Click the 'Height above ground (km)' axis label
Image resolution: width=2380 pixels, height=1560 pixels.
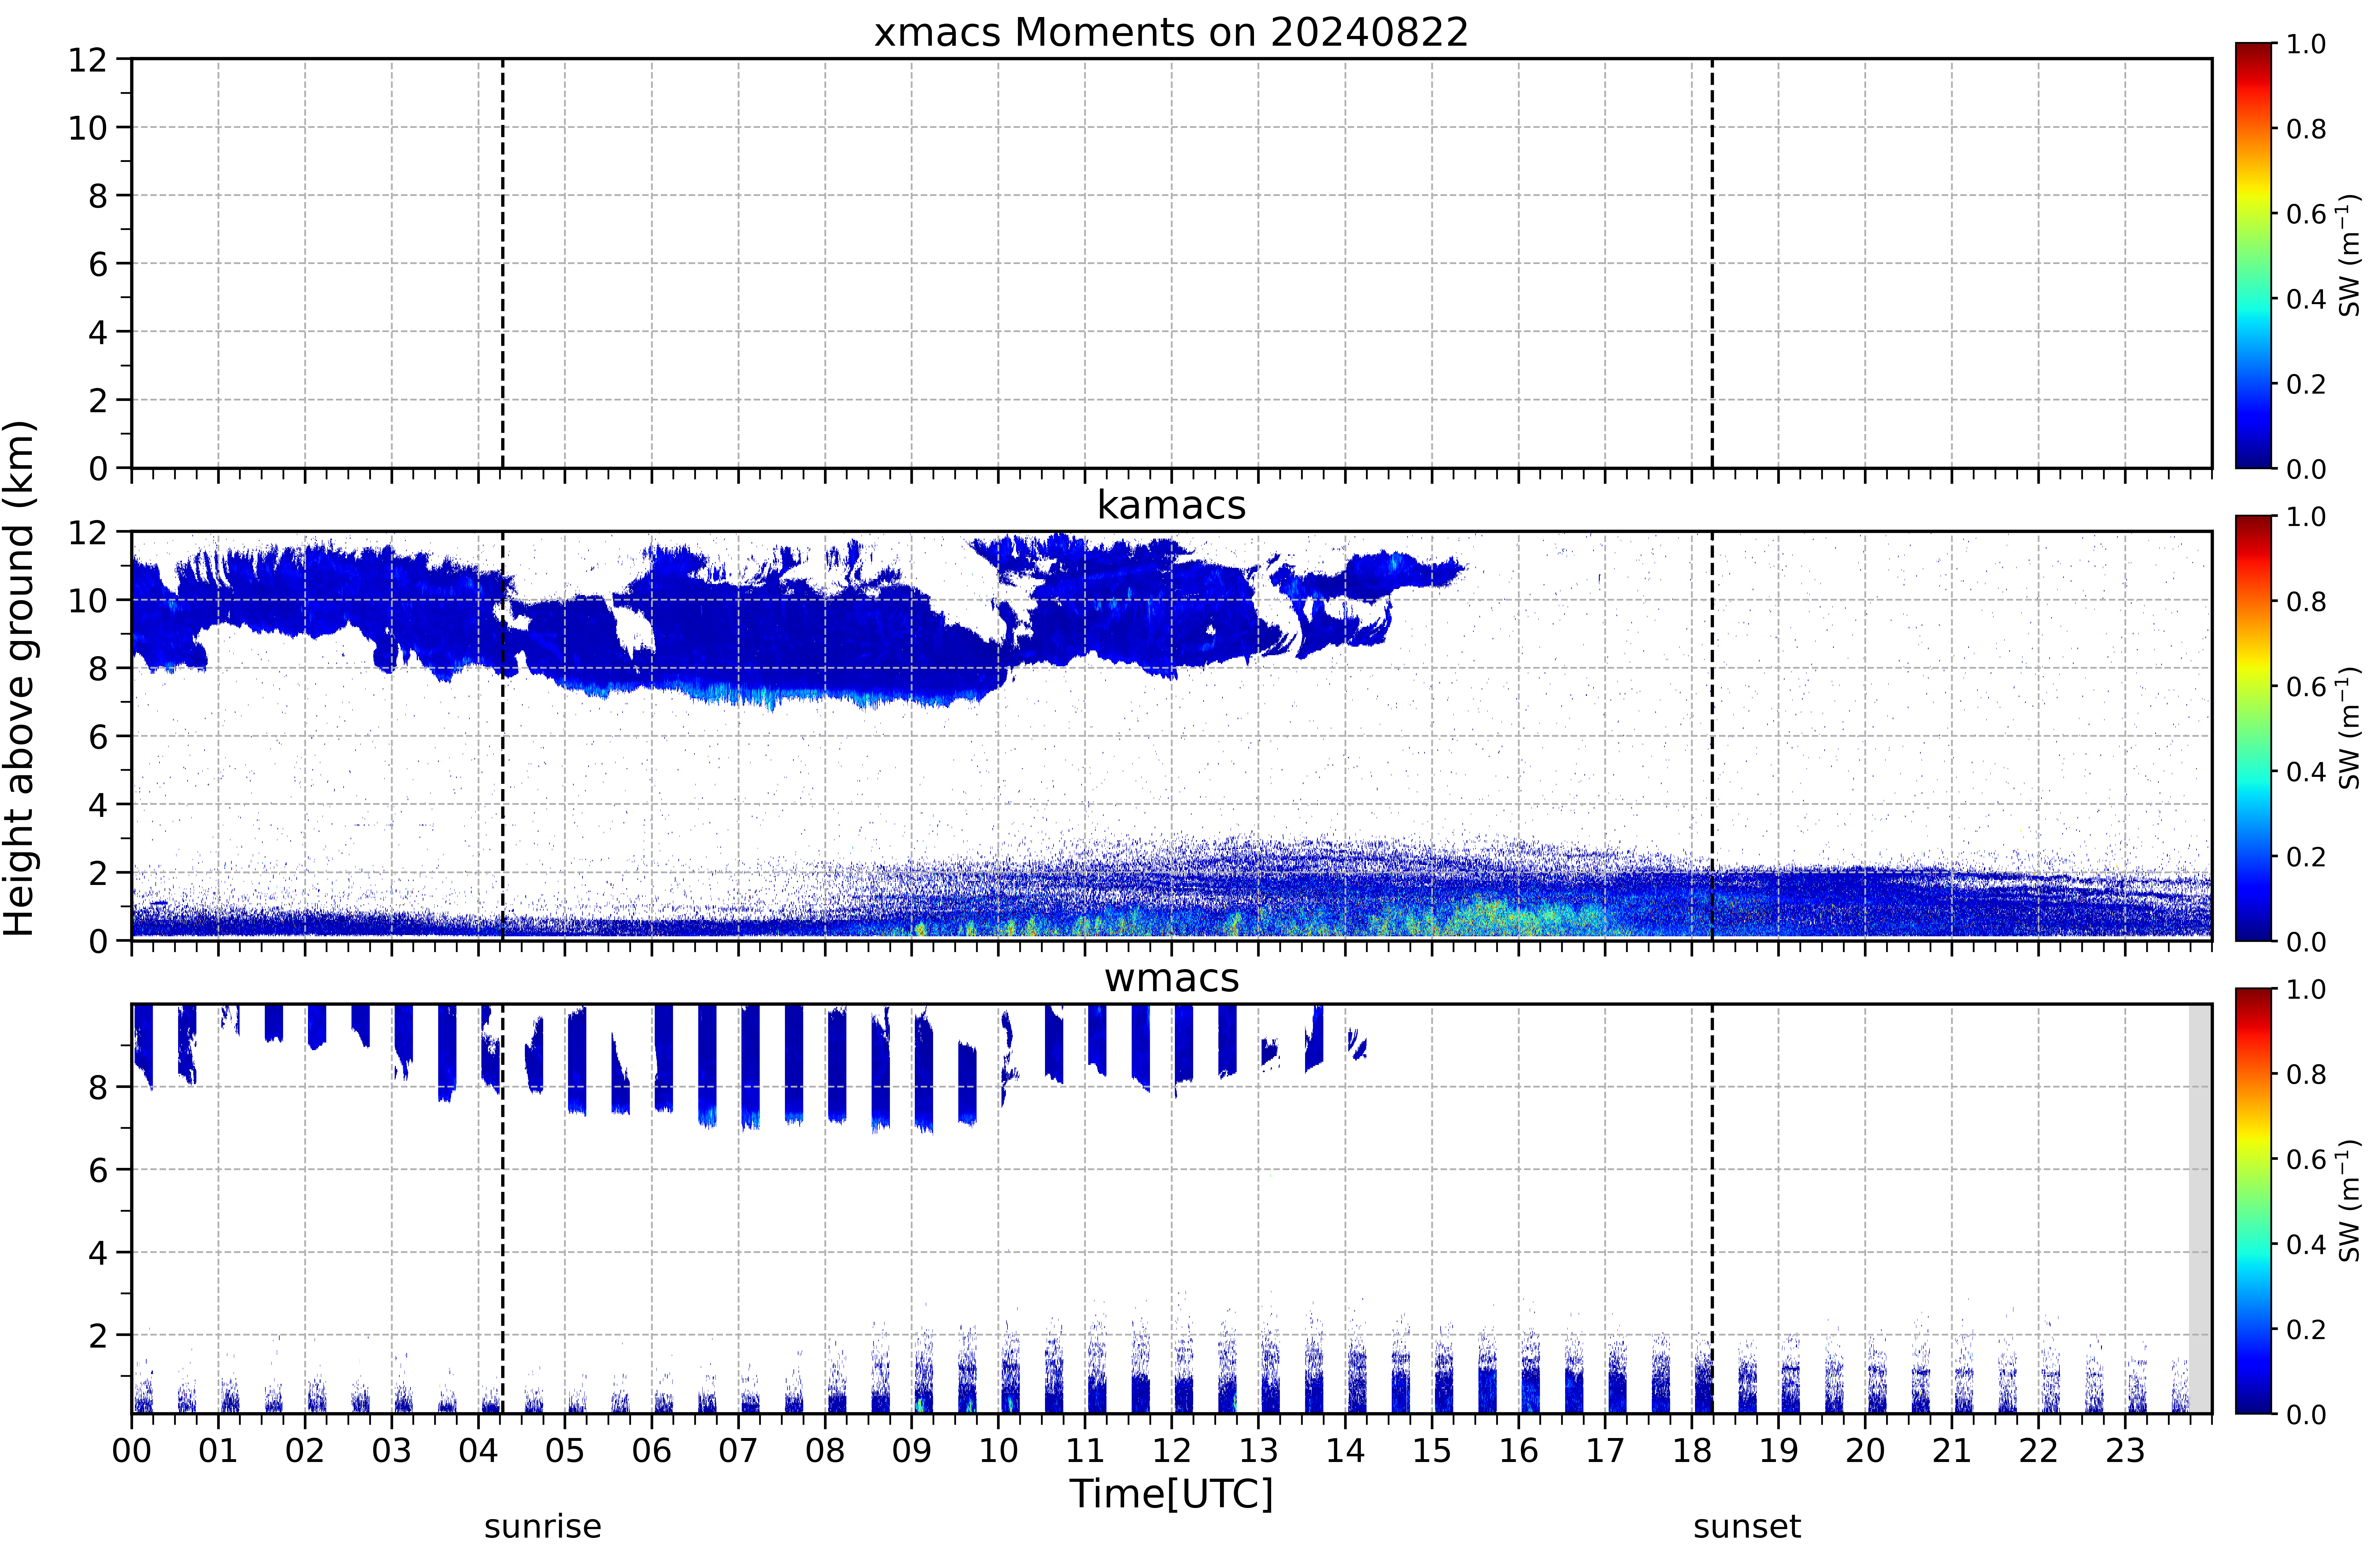(x=20, y=678)
